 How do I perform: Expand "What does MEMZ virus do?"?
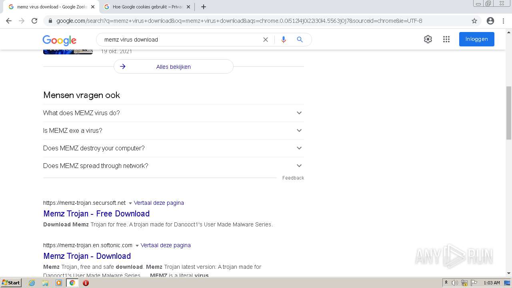(x=174, y=113)
